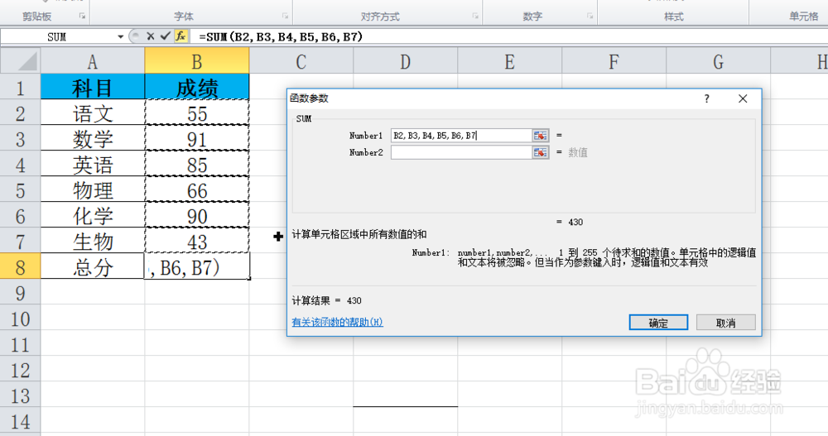Select column D header

pyautogui.click(x=405, y=61)
